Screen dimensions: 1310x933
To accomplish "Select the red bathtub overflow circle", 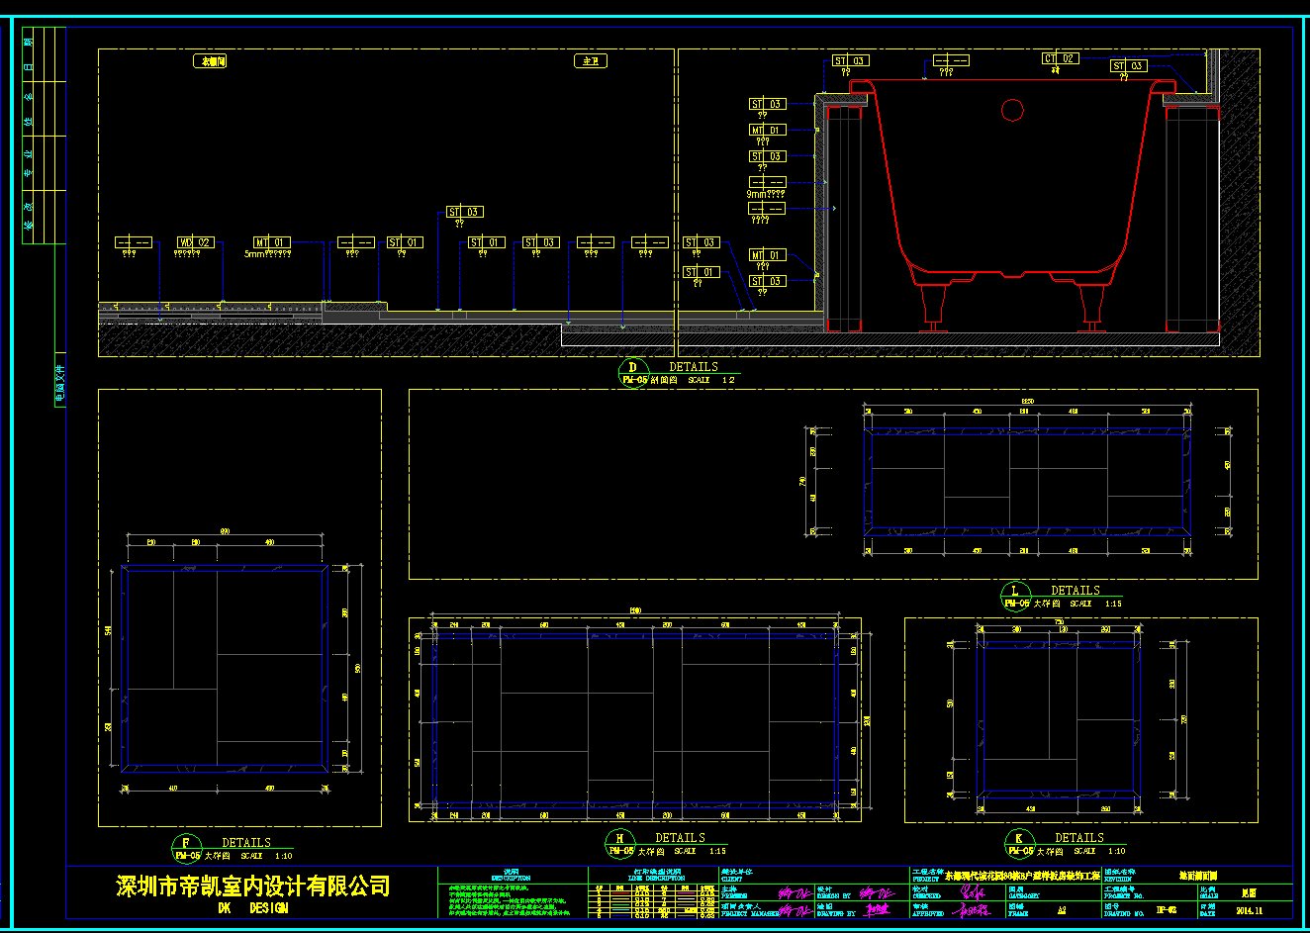I will coord(1012,110).
